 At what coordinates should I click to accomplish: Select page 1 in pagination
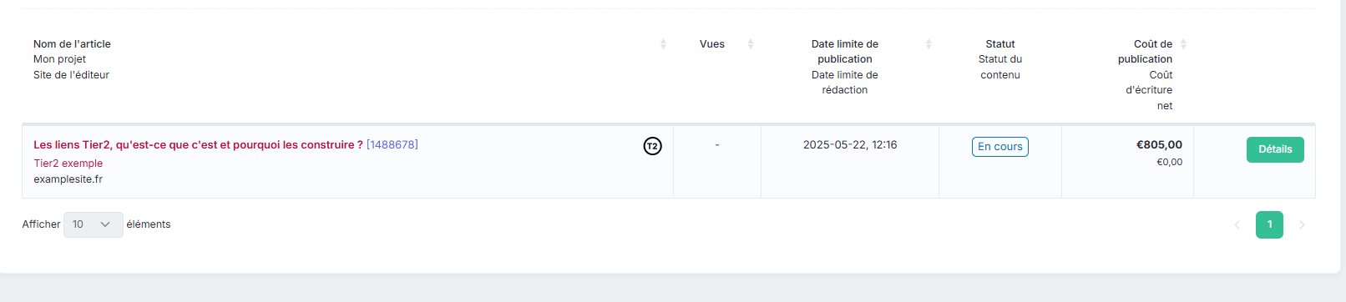[x=1269, y=224]
